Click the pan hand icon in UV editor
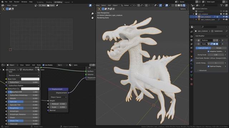The height and width of the screenshot is (128, 229). (x=92, y=18)
